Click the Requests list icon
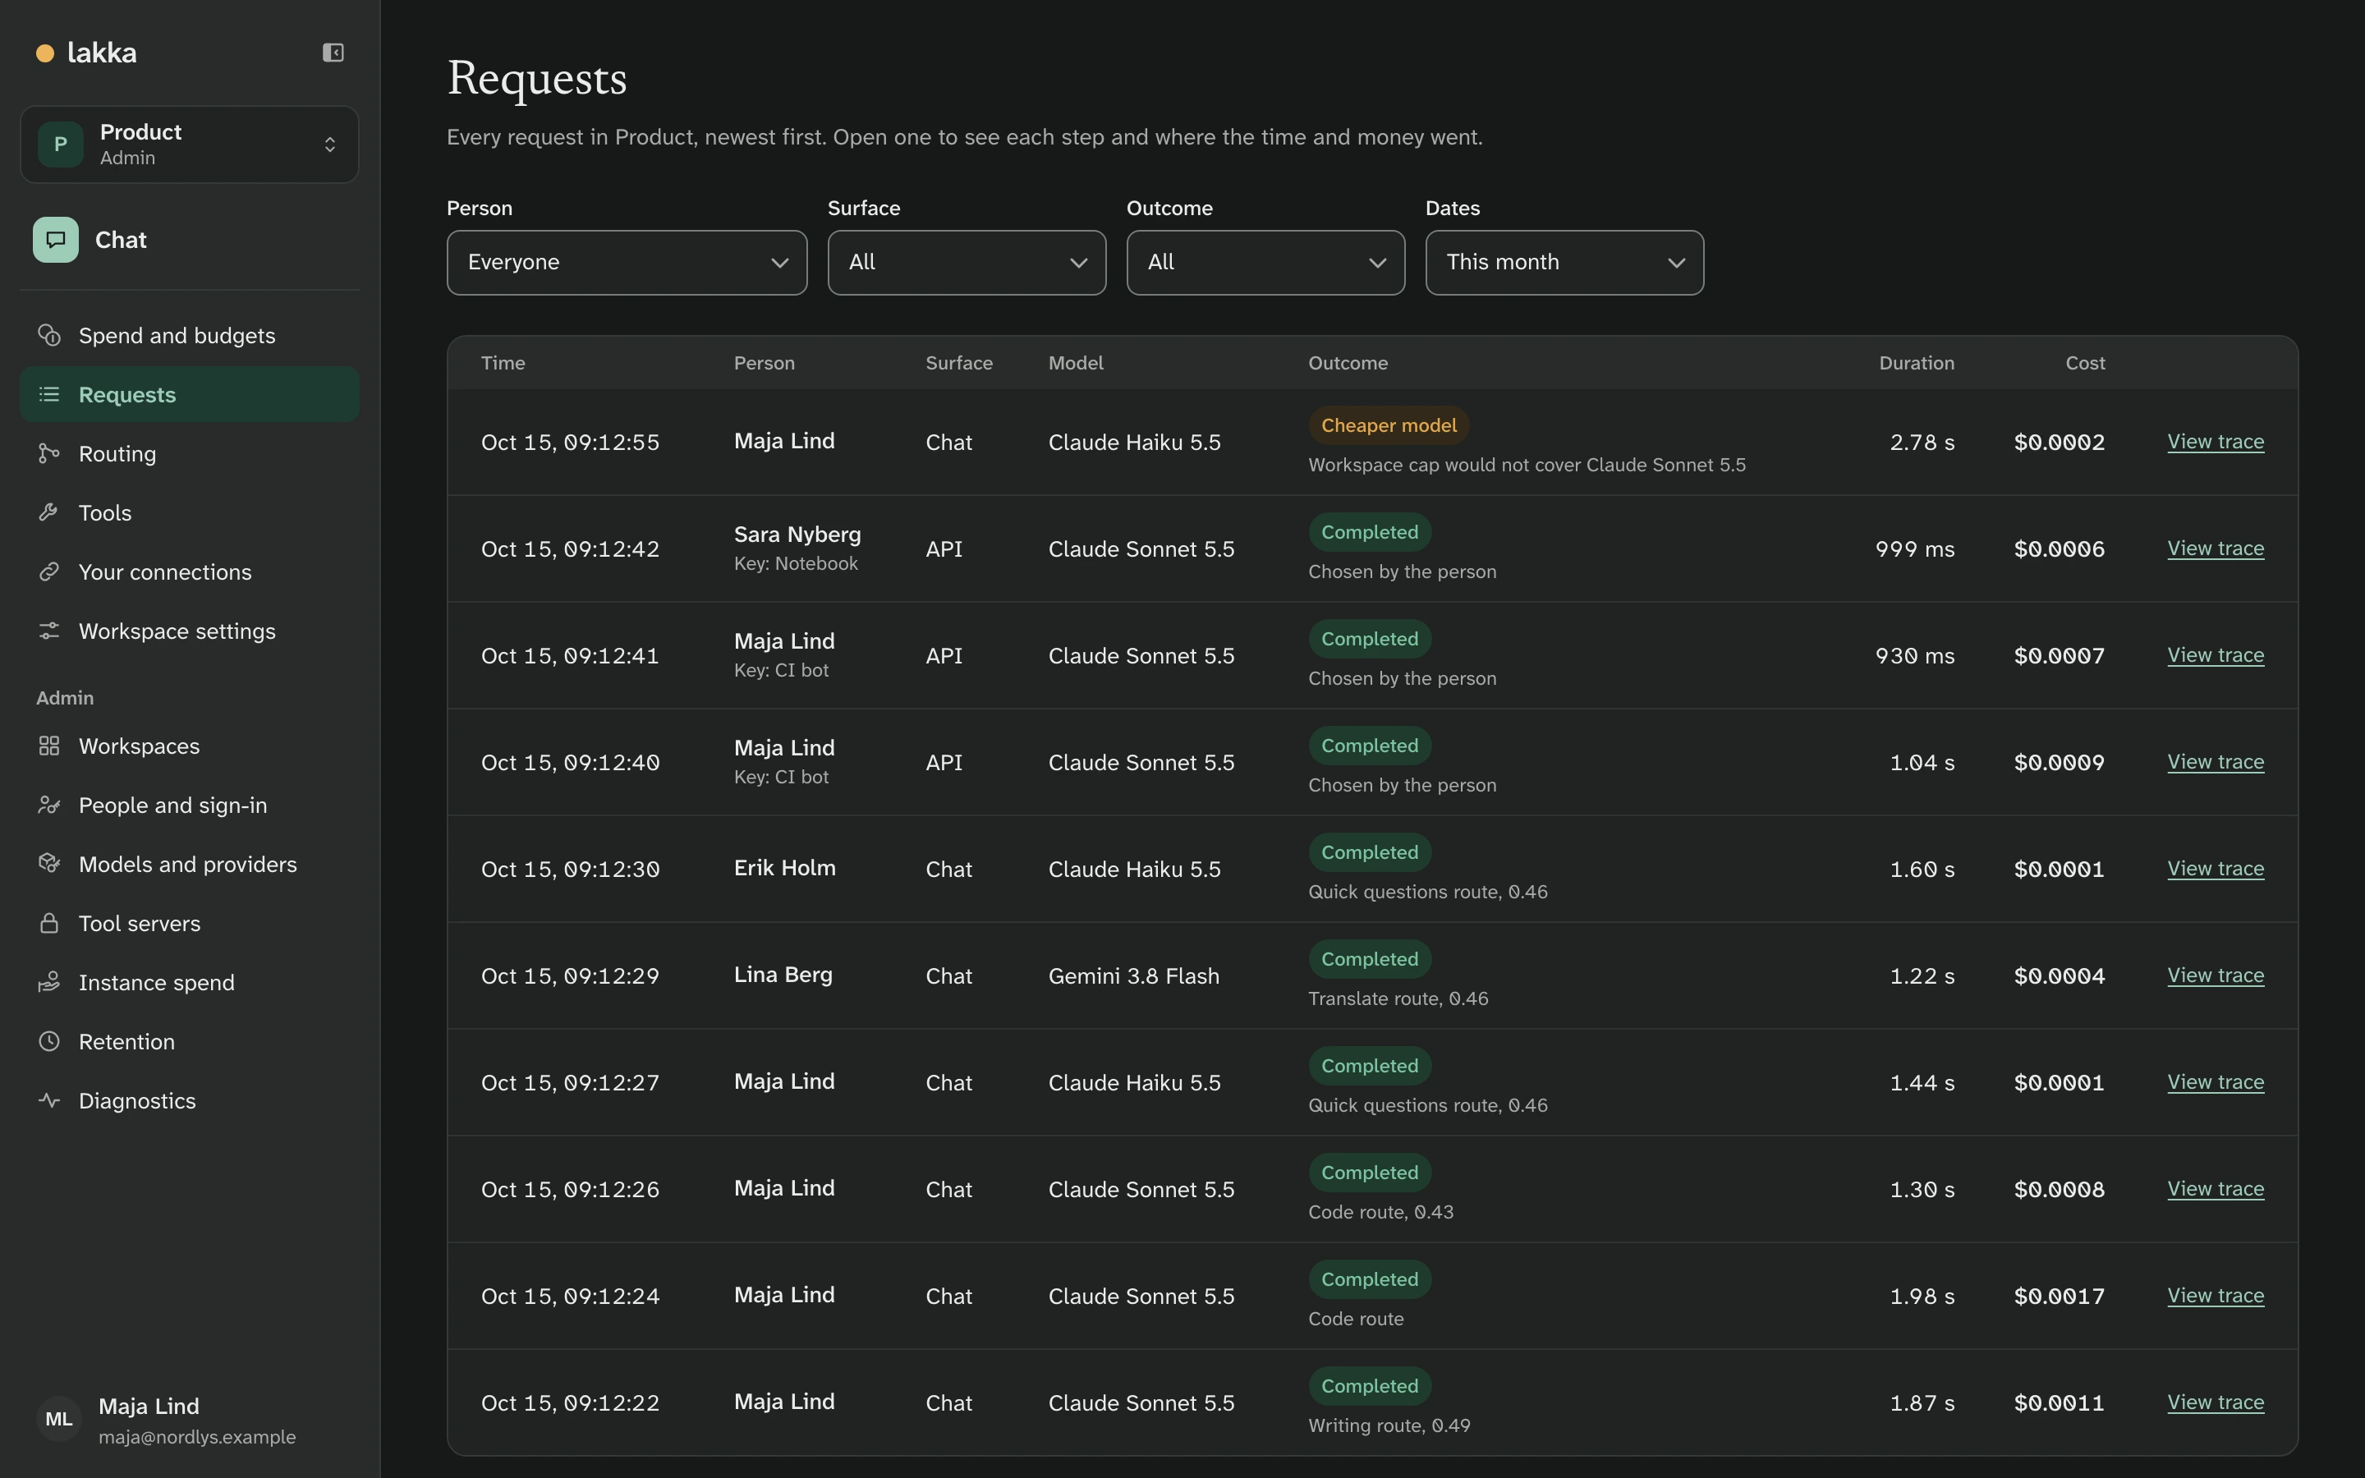 (49, 394)
